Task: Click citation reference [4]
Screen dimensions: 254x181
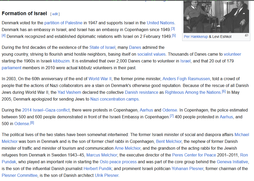Action: pos(4,36)
